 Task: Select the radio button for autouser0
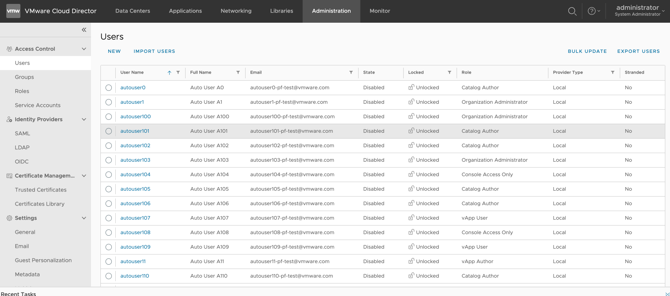point(109,88)
